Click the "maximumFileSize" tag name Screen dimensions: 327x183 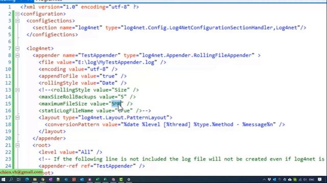click(64, 104)
